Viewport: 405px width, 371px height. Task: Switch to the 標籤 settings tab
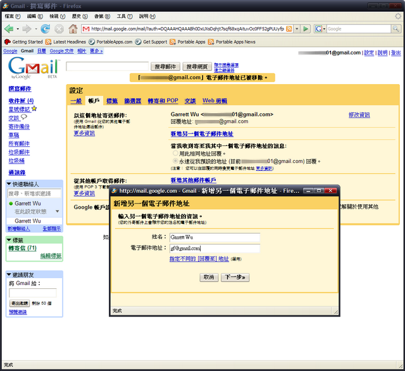pos(112,101)
